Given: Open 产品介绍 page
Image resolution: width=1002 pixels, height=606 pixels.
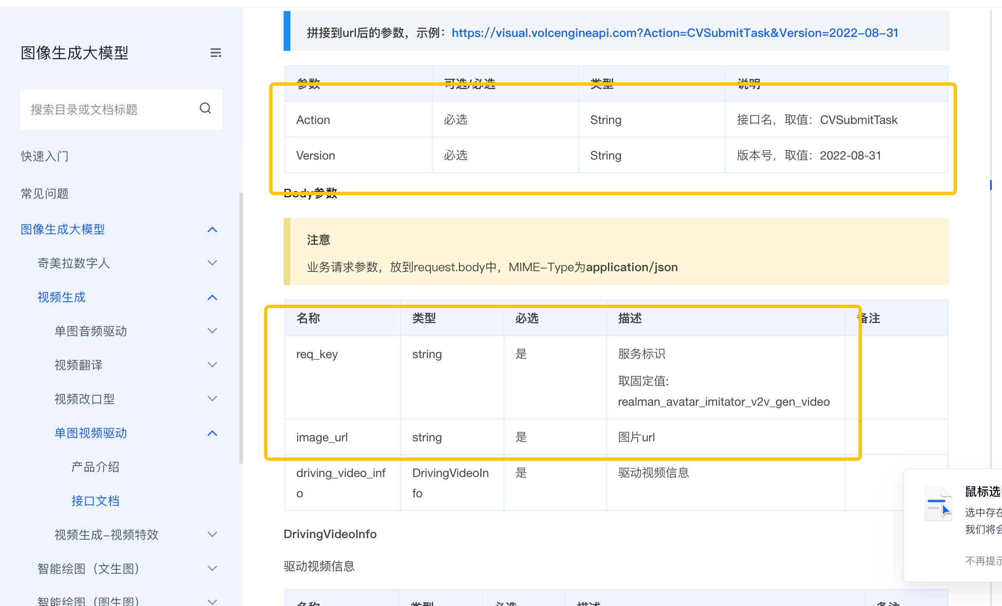Looking at the screenshot, I should click(95, 467).
